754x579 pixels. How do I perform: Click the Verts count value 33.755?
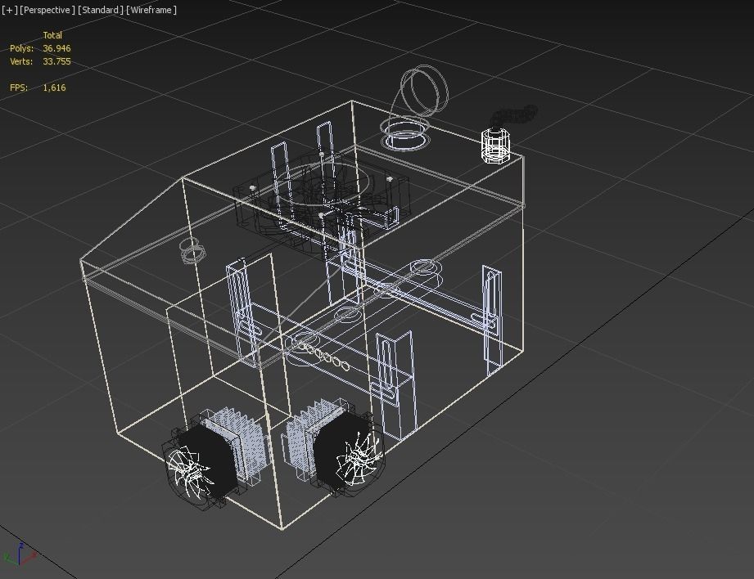click(x=56, y=61)
